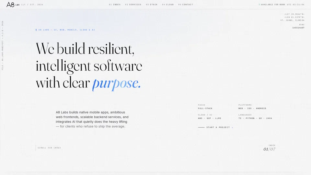
Task: Click the UTC 02:21:06 clock
Action: tap(295, 5)
